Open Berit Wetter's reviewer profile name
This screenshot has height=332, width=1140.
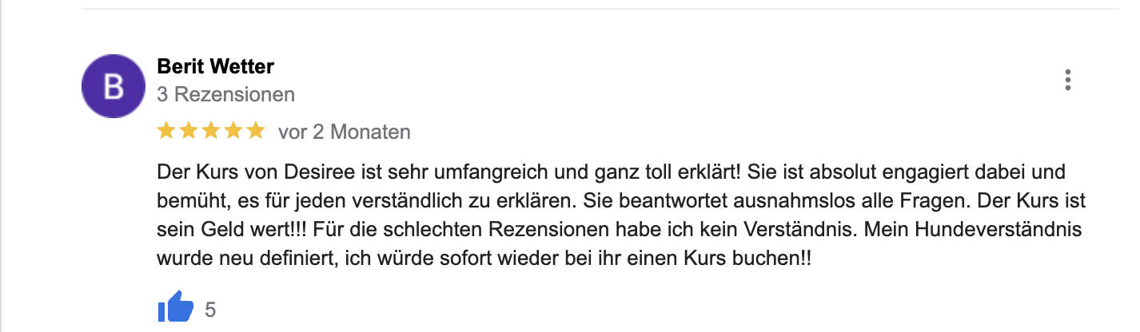click(x=216, y=67)
